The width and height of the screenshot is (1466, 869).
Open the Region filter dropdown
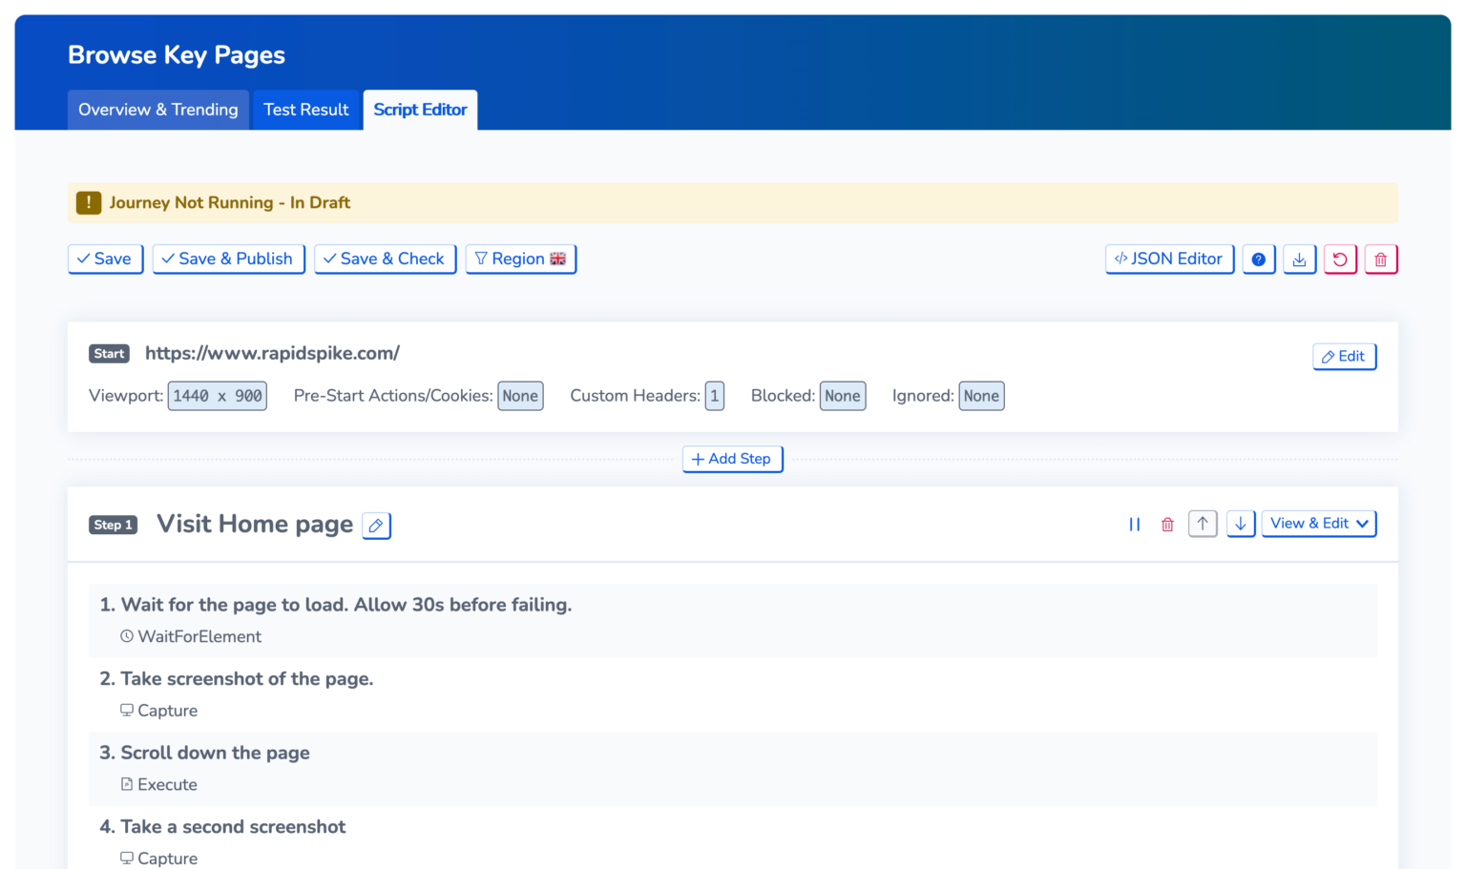pyautogui.click(x=520, y=259)
